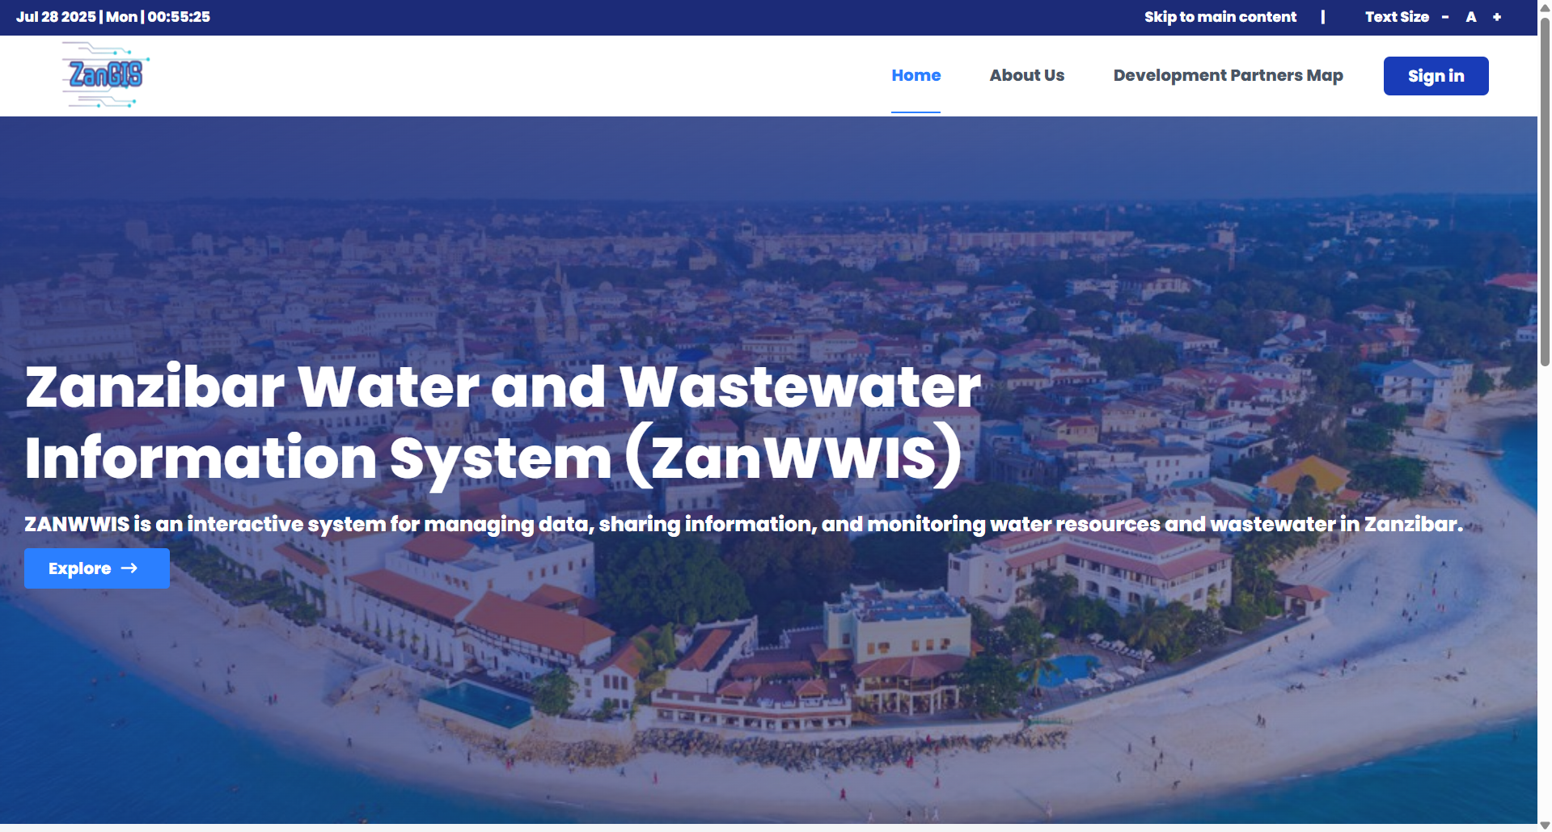Decrease text size with minus icon
This screenshot has width=1552, height=832.
[x=1444, y=17]
